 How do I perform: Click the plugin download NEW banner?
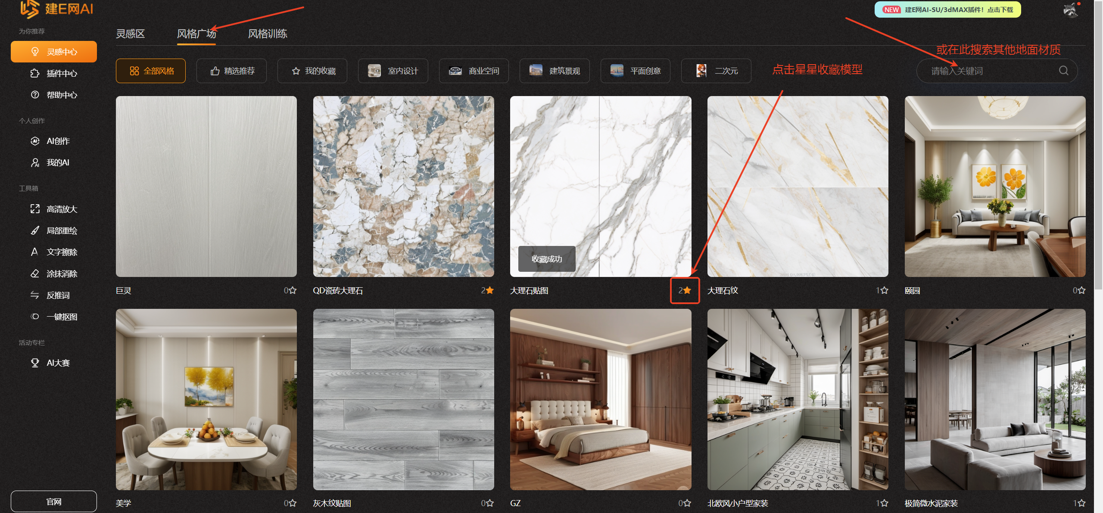947,9
